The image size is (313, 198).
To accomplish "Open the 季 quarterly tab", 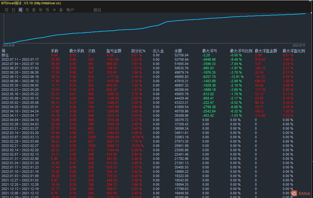I will (34, 10).
